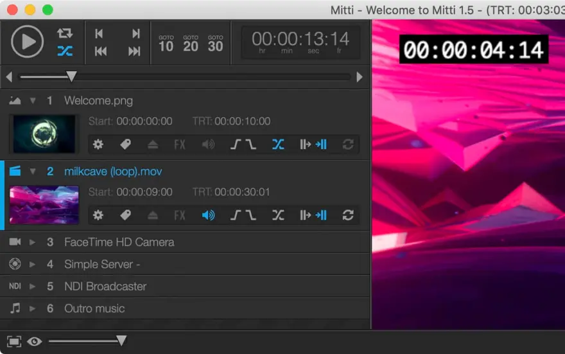This screenshot has width=565, height=354.
Task: Click the milkcave (loop).mov cue title
Action: [113, 172]
